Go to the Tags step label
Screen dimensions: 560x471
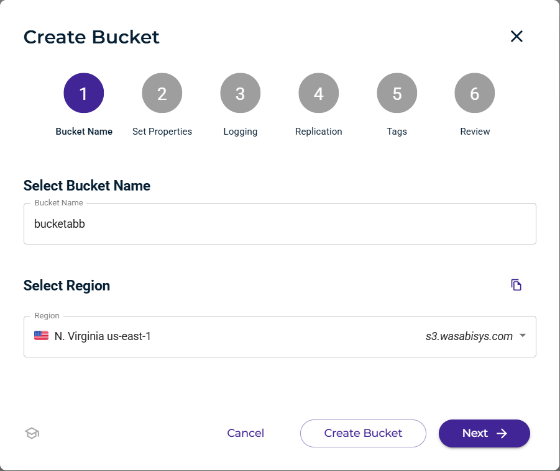397,131
